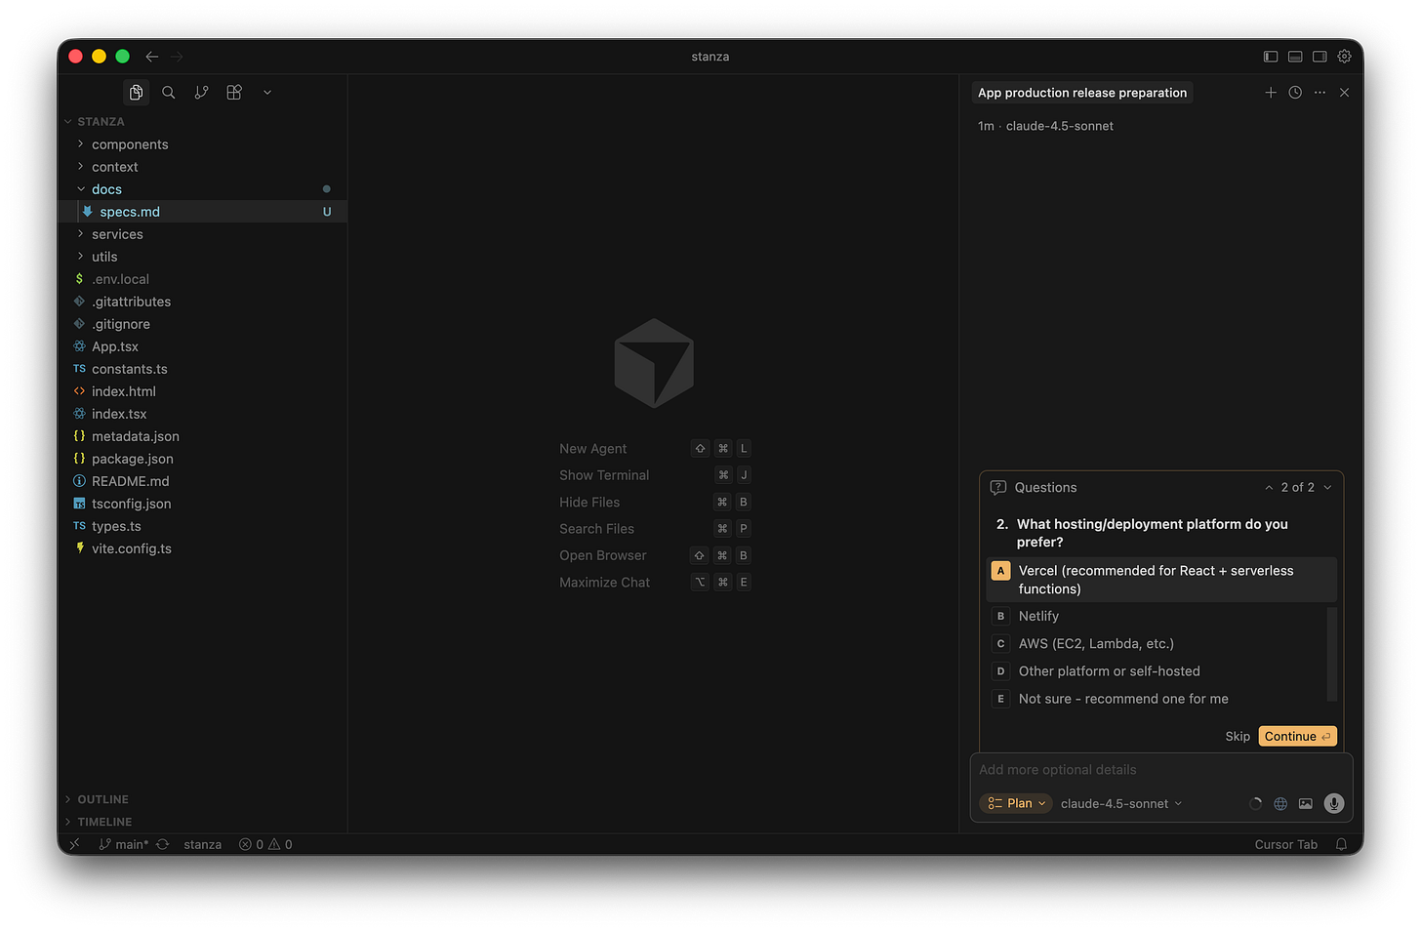This screenshot has width=1421, height=931.
Task: Open the Extensions icon in the sidebar
Action: click(x=233, y=92)
